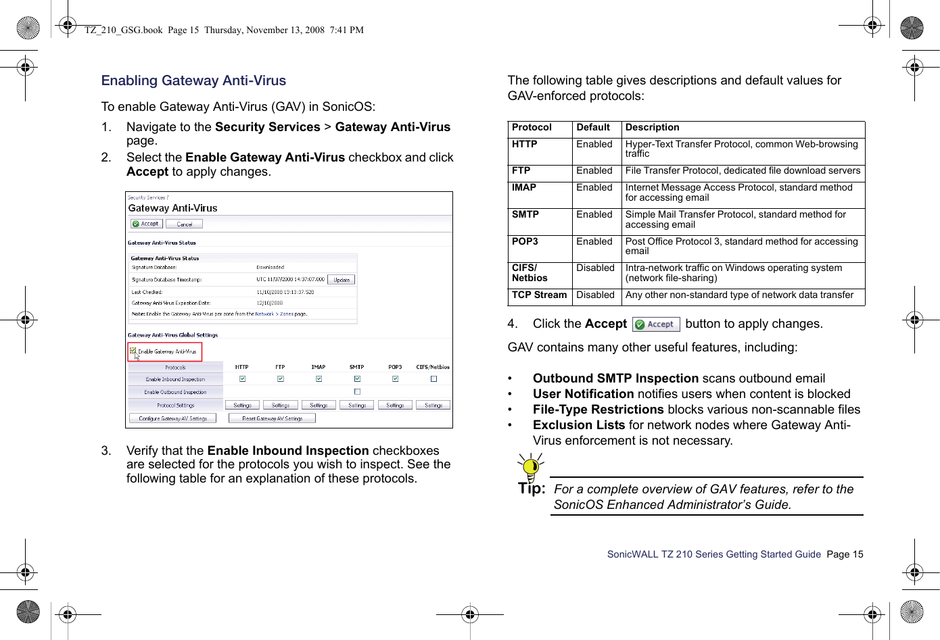Click the 'Disabled' default value for CIFS/Netbios
Screen dimensions: 940x640
(595, 268)
